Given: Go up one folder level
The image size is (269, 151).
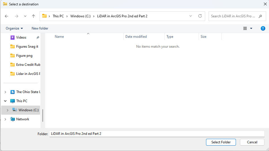Looking at the screenshot, I should tap(33, 16).
